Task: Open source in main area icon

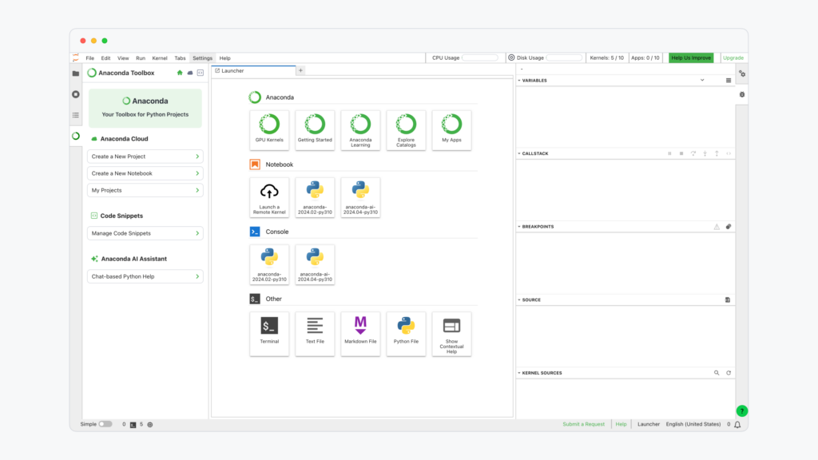Action: coord(728,300)
